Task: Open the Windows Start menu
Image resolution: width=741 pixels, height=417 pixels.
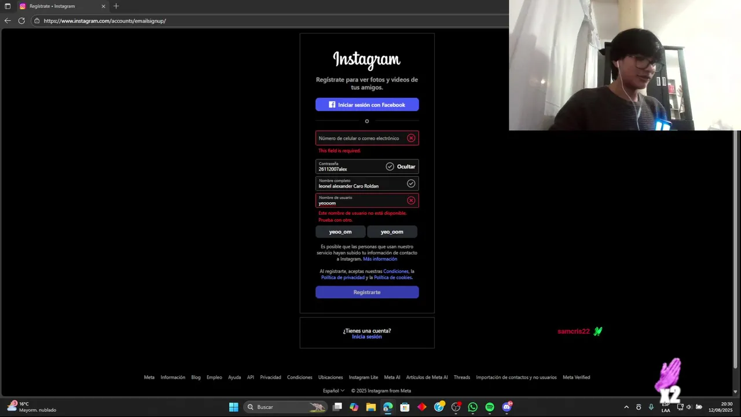Action: pos(234,407)
